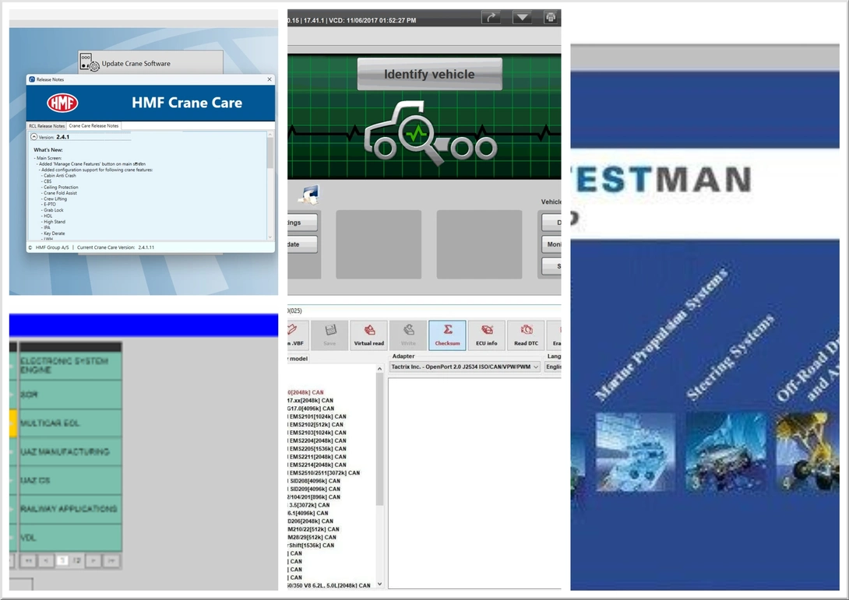
Task: Select the SID209[4096k] CAN entry
Action: click(x=315, y=489)
